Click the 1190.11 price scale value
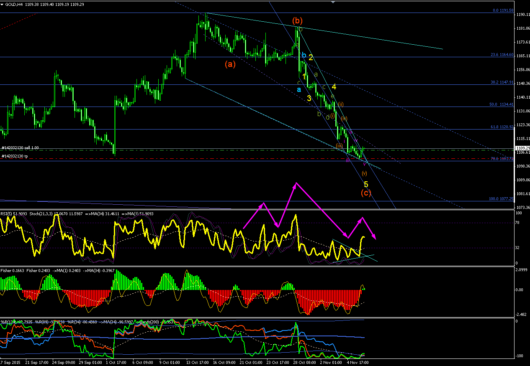 [x=522, y=15]
